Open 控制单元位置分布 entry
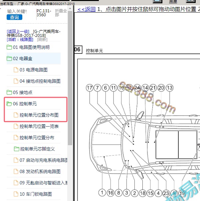Image resolution: width=200 pixels, height=201 pixels. pos(37,138)
